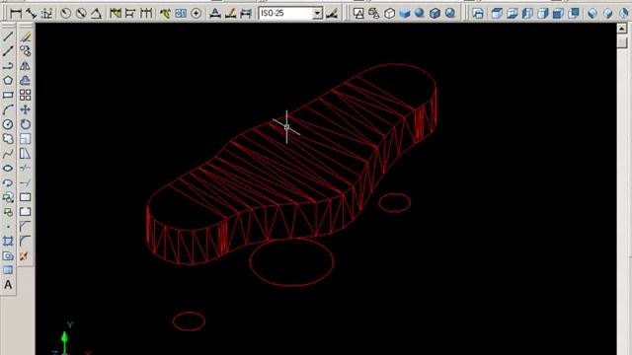Image resolution: width=632 pixels, height=355 pixels.
Task: Click the Dimension Edit icon
Action: coord(215,13)
